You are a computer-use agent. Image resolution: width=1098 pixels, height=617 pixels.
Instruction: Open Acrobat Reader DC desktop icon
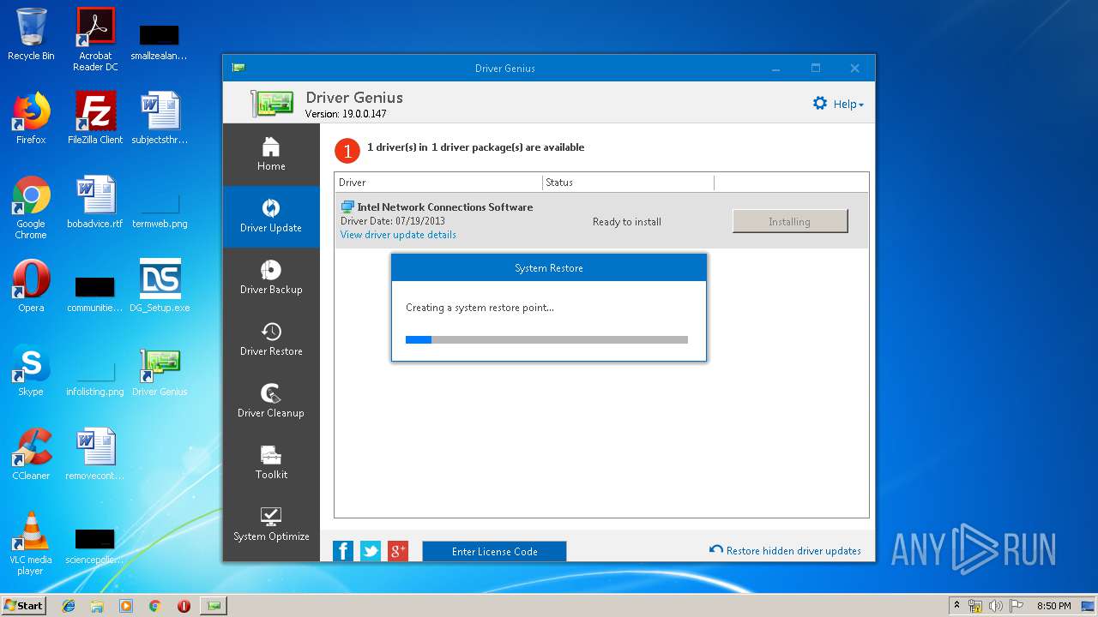tap(95, 39)
